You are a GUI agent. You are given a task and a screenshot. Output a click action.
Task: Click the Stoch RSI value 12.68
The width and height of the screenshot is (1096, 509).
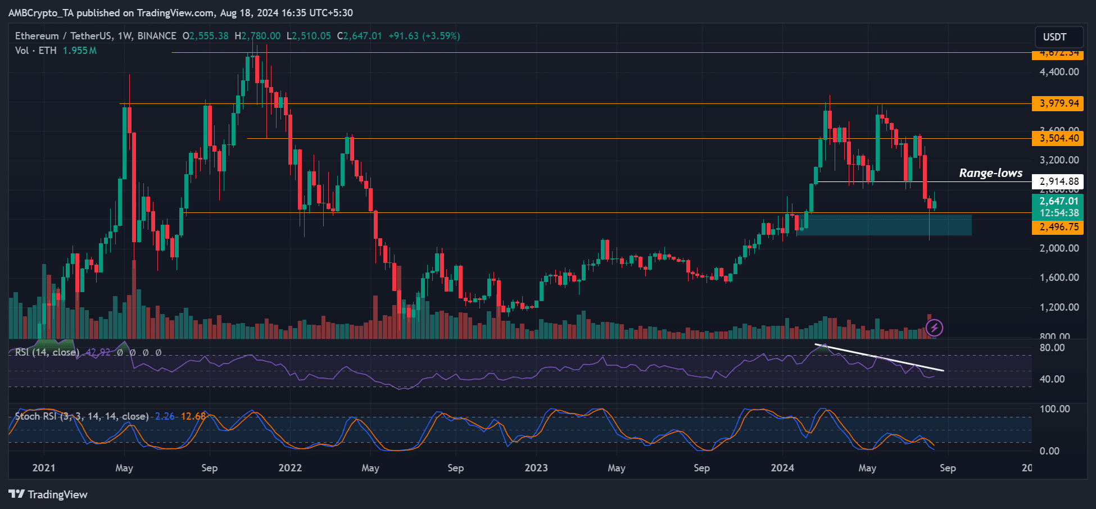pos(193,416)
